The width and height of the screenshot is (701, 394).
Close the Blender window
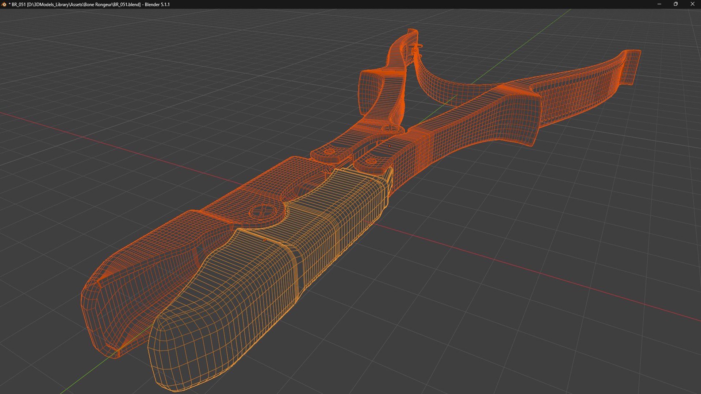tap(693, 4)
